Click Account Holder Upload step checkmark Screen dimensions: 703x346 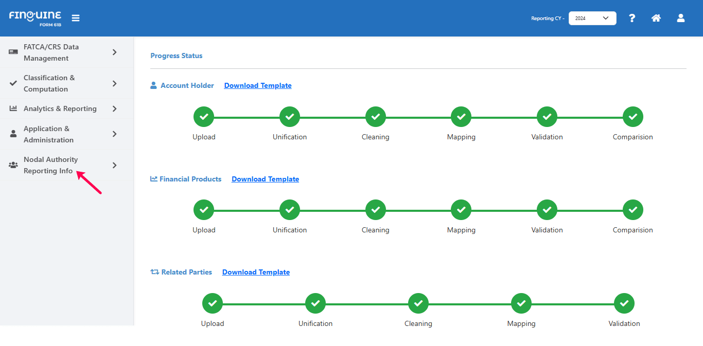(x=204, y=117)
